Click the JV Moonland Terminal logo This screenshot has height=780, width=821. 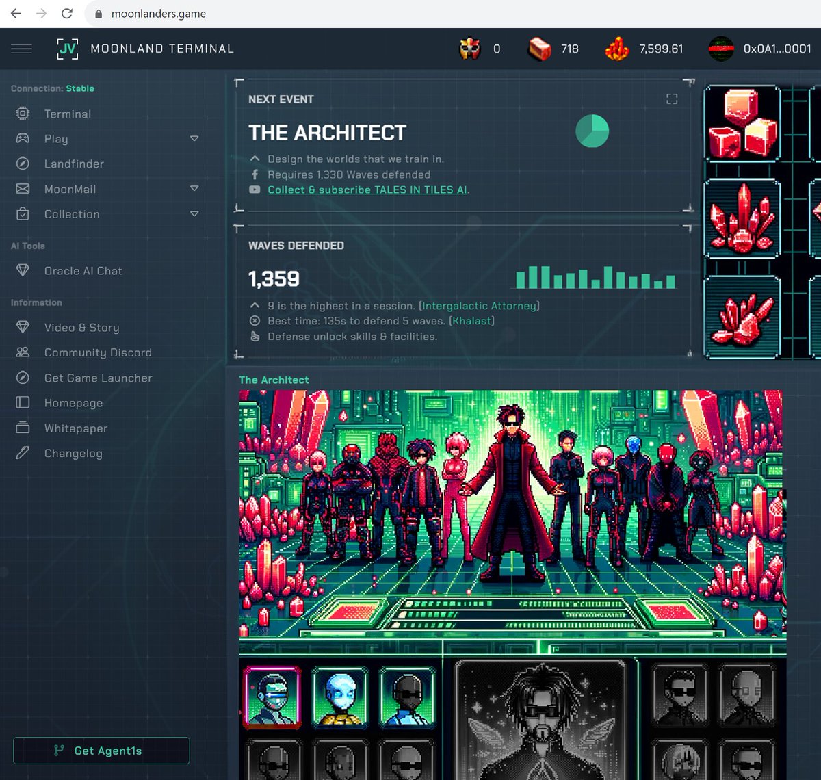67,49
